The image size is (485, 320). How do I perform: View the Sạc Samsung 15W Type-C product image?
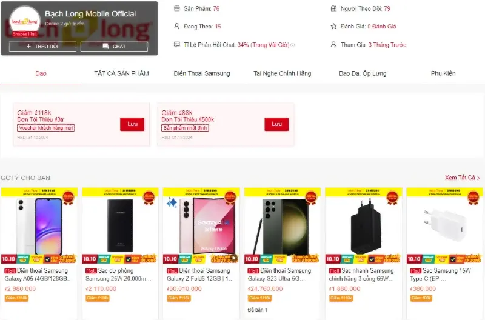pos(444,225)
